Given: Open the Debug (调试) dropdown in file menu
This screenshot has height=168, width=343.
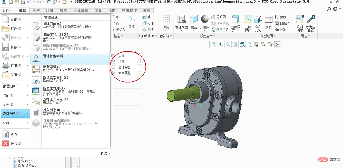Looking at the screenshot, I should [x=105, y=153].
